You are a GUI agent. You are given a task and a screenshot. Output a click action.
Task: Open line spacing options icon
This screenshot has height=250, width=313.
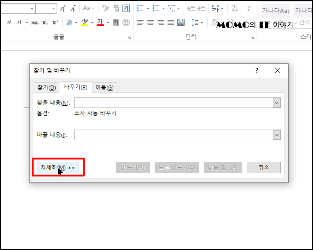pyautogui.click(x=195, y=23)
